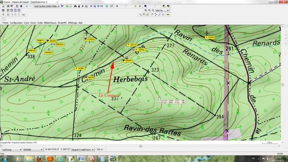288x162 pixels.
Task: Open the Zoom menu
Action: click(x=33, y=23)
